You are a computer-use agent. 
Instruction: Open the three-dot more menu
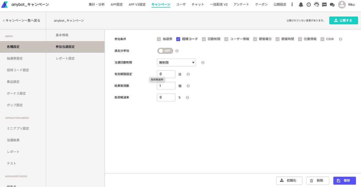coord(292,4)
